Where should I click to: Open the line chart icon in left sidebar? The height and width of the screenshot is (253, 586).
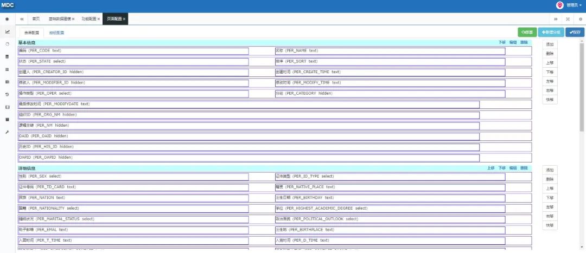pos(7,32)
